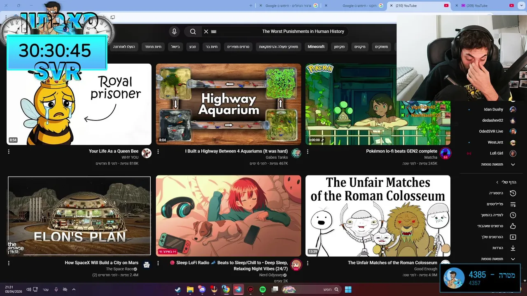Viewport: 527px width, 296px height.
Task: Open the video title How SpaceX Will Build a City on Mars
Action: coord(102,263)
